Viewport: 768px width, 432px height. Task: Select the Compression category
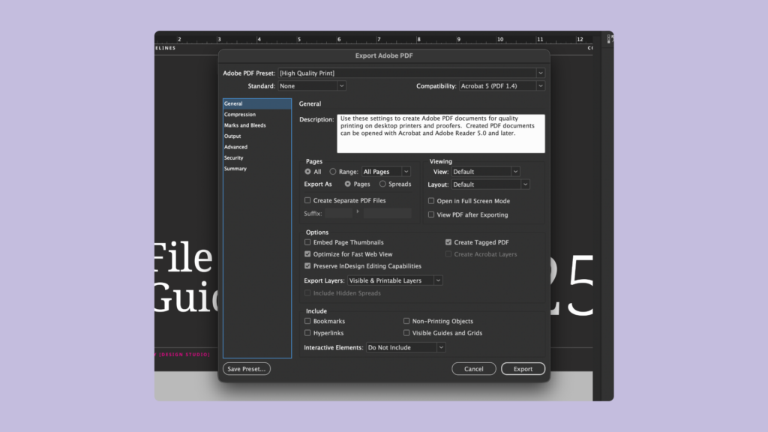point(257,114)
